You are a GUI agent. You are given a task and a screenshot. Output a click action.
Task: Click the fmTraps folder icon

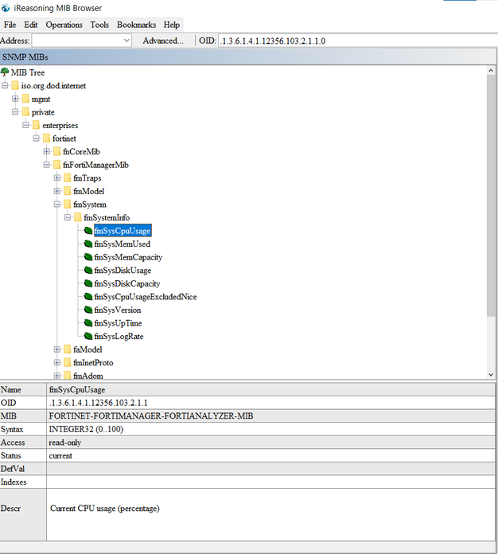pyautogui.click(x=68, y=178)
